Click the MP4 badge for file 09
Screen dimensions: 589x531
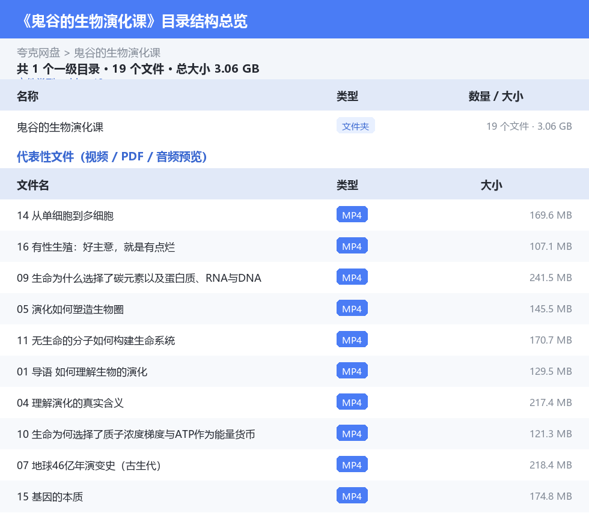tap(352, 277)
